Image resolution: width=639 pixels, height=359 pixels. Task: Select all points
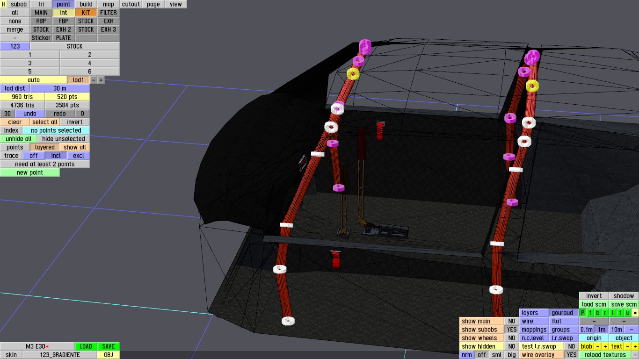45,122
